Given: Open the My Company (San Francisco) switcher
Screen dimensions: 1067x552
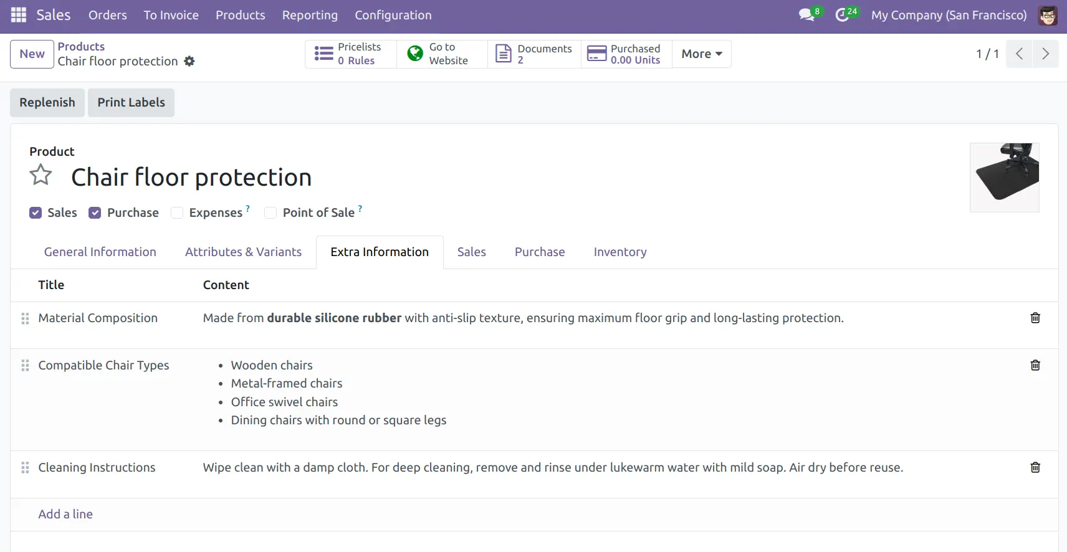Looking at the screenshot, I should [949, 15].
